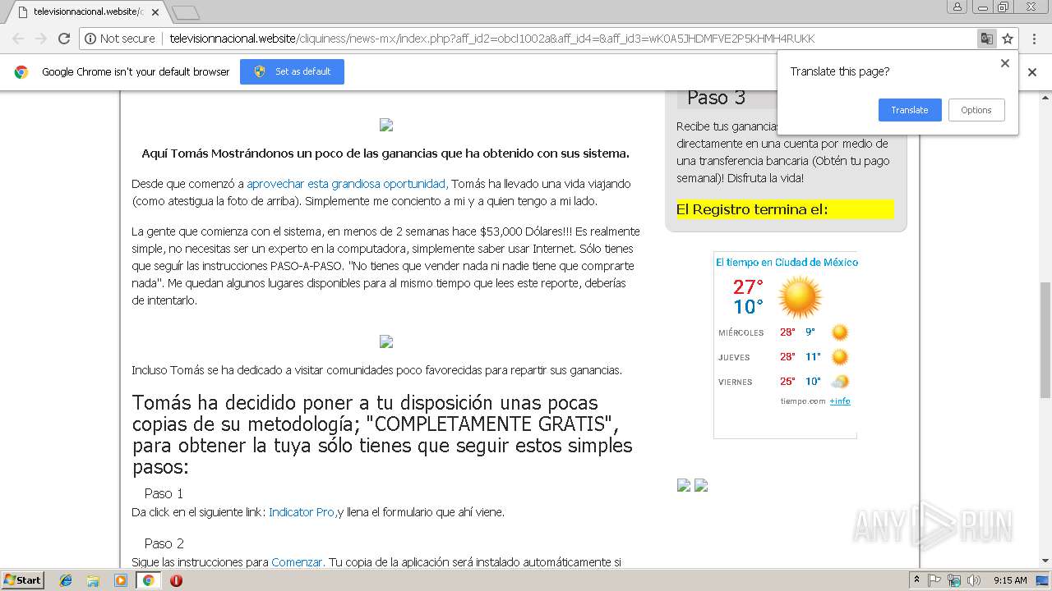1052x591 pixels.
Task: Click the Chrome taskbar icon
Action: click(x=148, y=580)
